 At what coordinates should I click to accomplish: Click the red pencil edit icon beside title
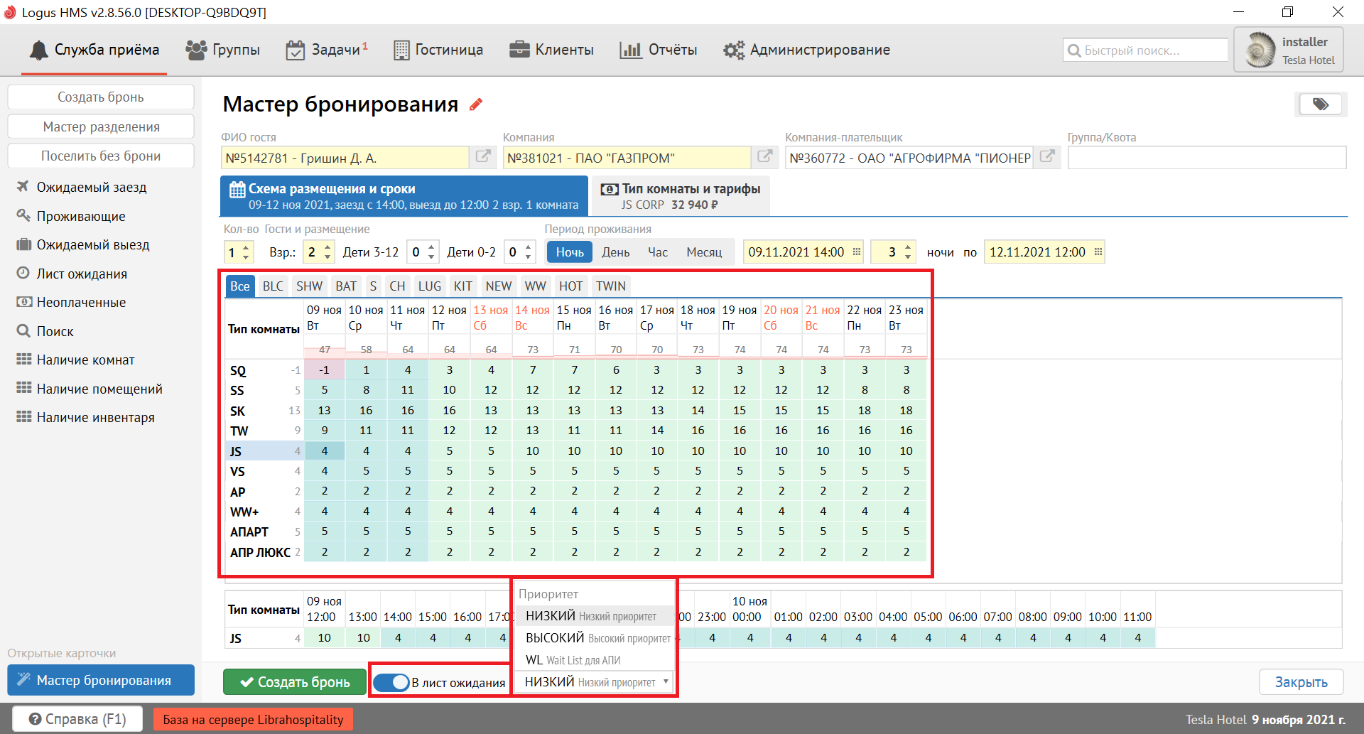tap(476, 104)
